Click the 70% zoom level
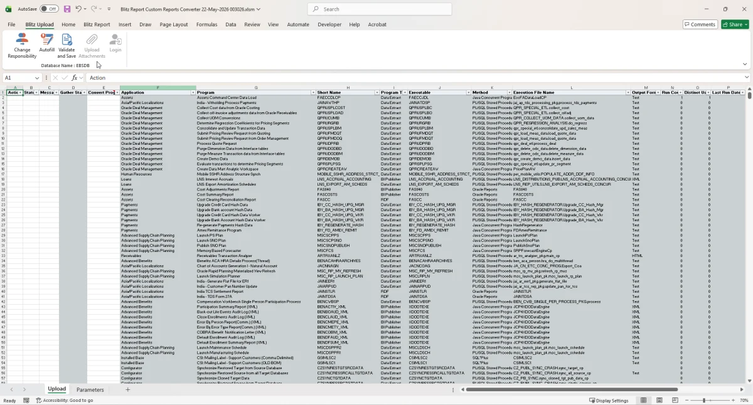753x405 pixels. click(x=744, y=401)
